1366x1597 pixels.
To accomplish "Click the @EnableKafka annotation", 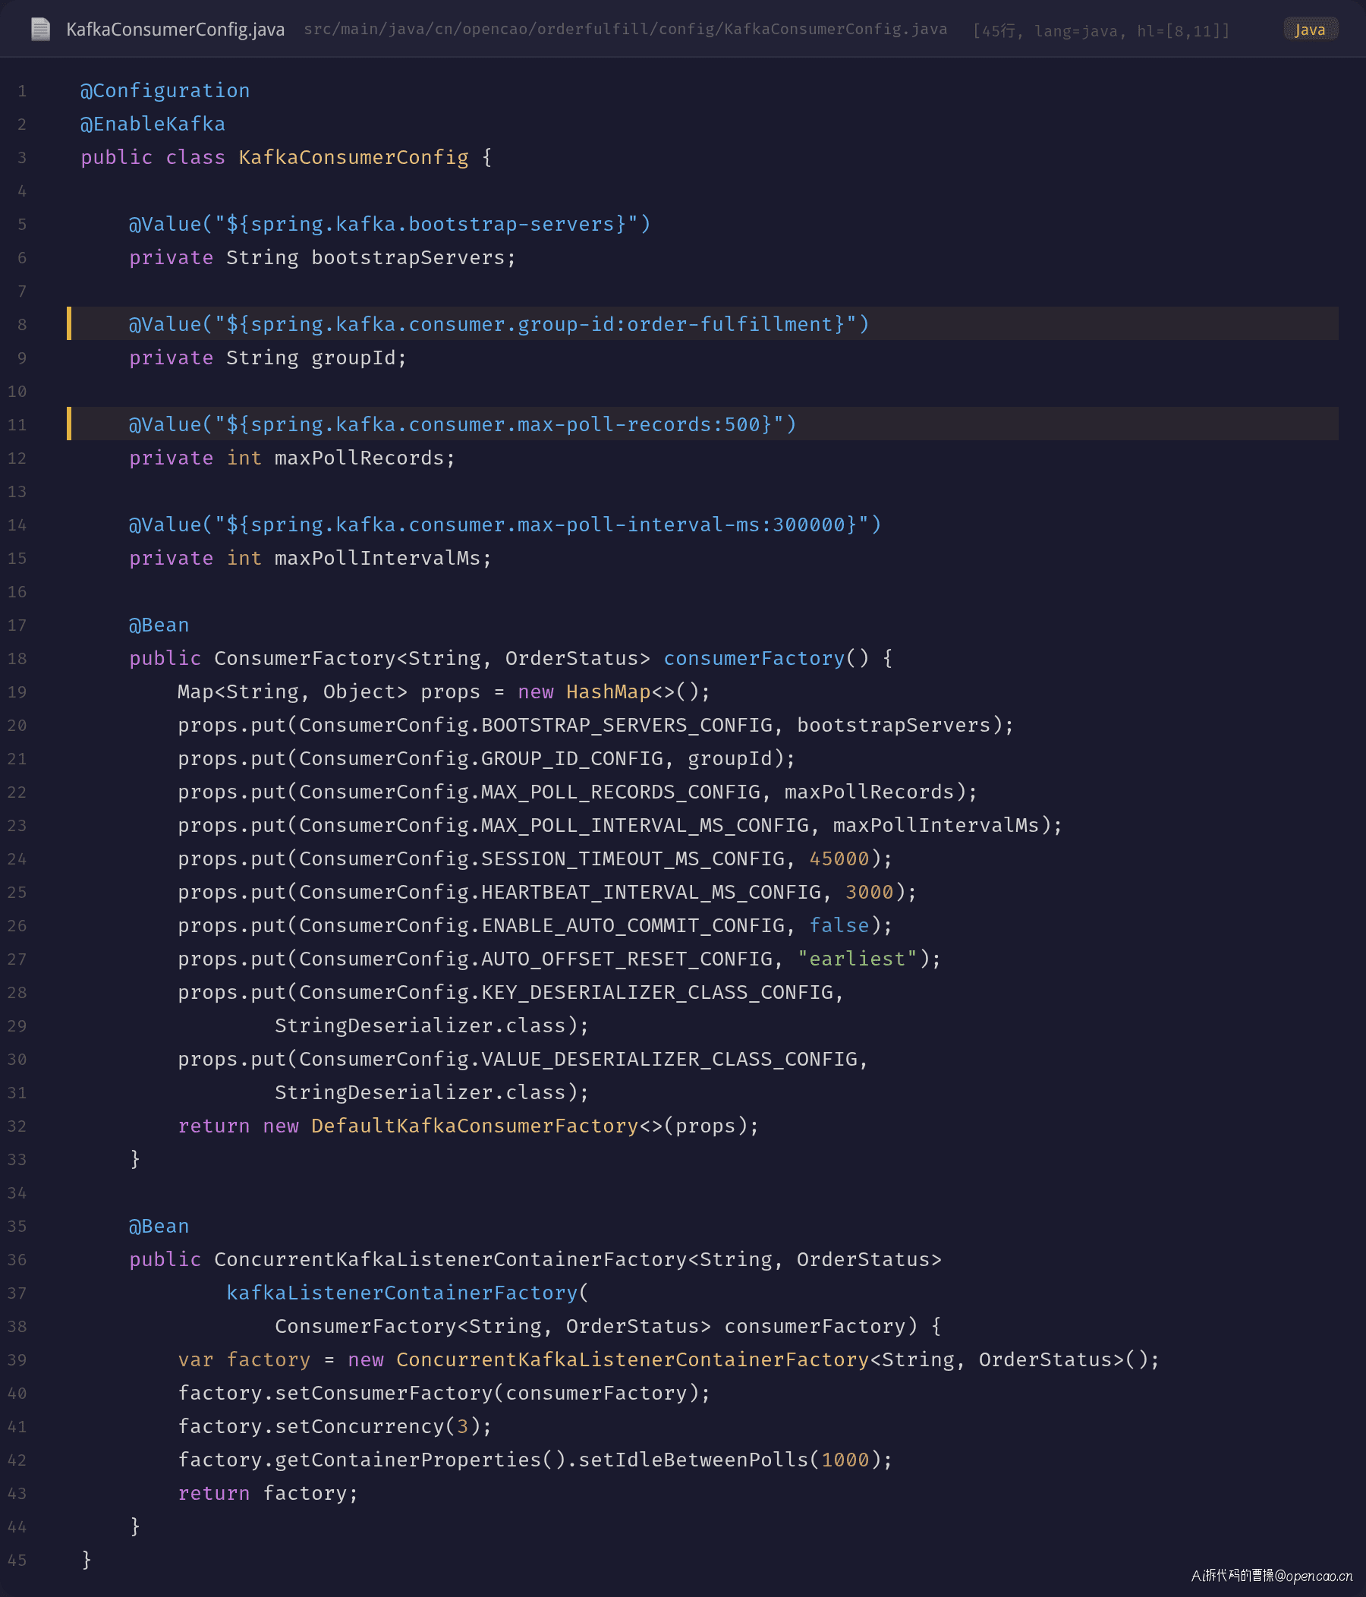I will (153, 124).
